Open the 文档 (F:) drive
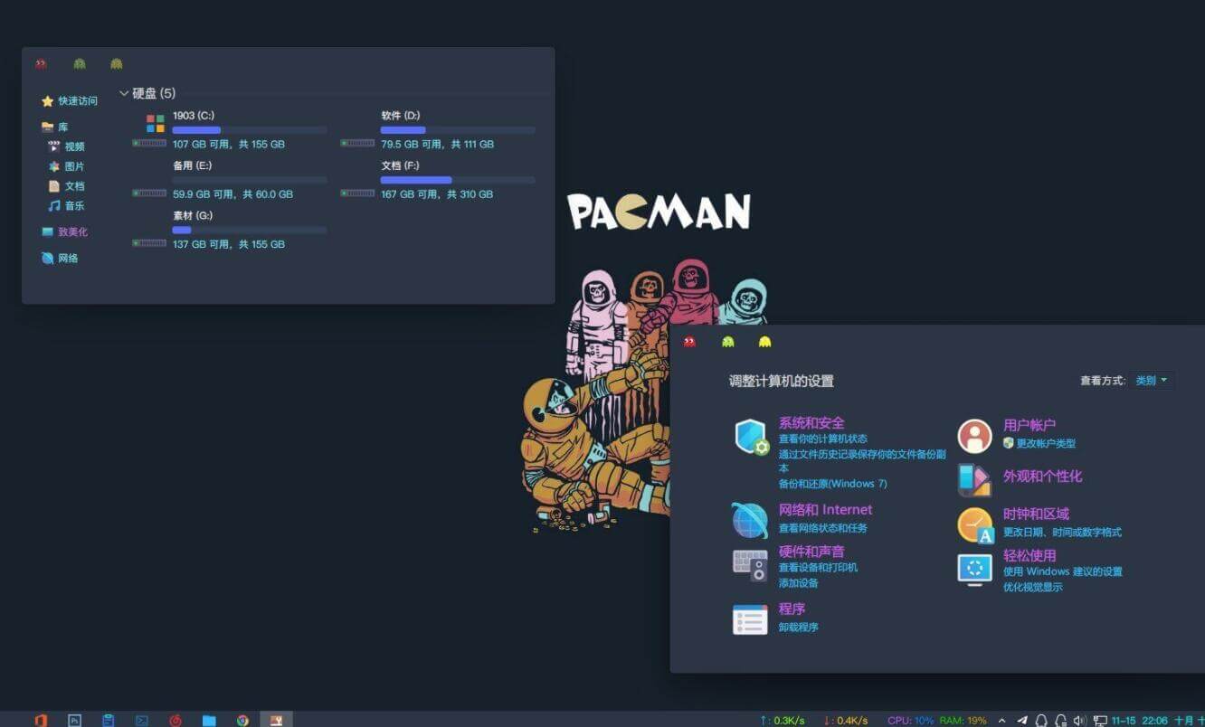Viewport: 1205px width, 727px height. point(399,166)
